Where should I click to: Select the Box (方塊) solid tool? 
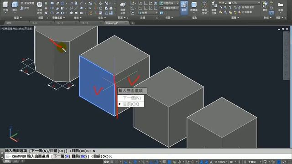(5, 6)
